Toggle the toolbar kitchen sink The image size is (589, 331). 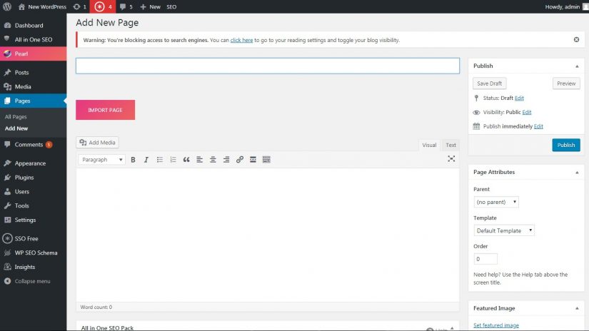click(x=266, y=160)
